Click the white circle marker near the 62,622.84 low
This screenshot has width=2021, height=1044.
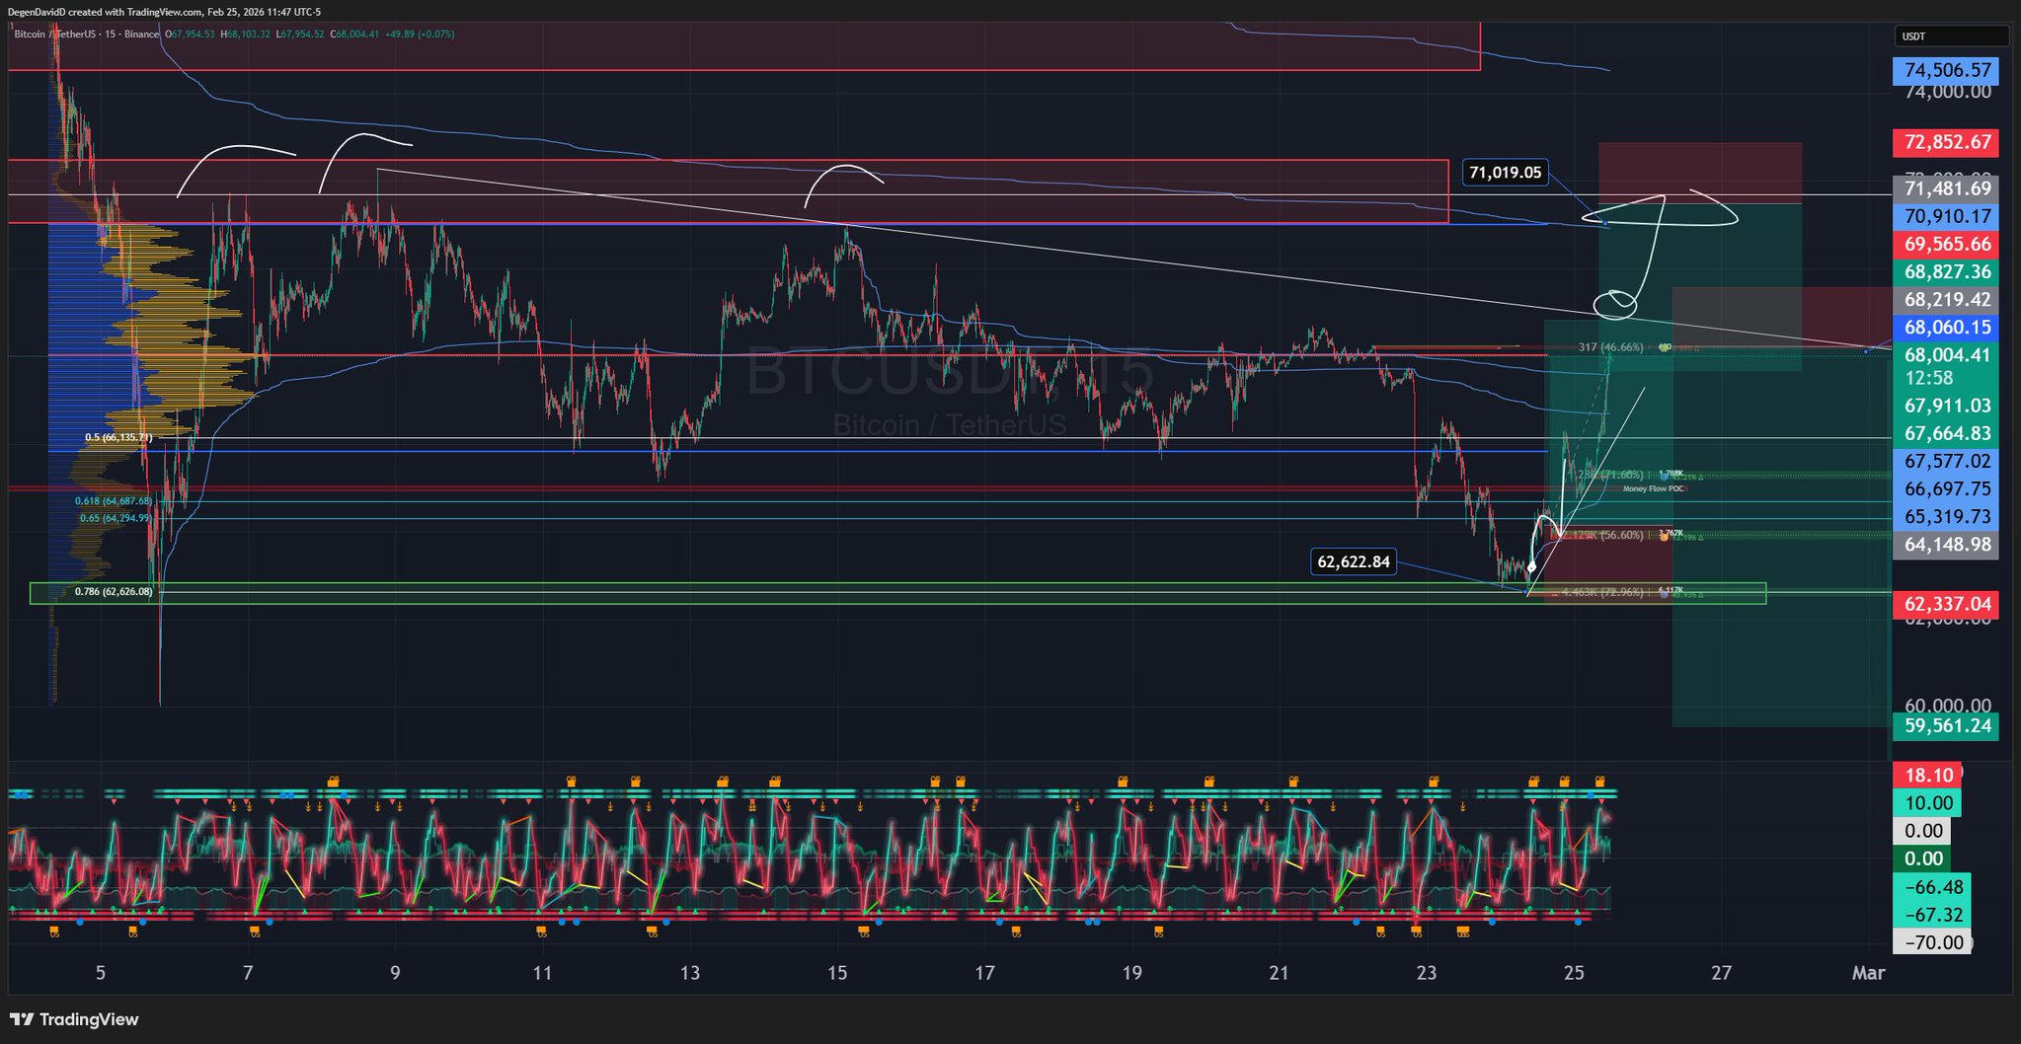point(1531,567)
